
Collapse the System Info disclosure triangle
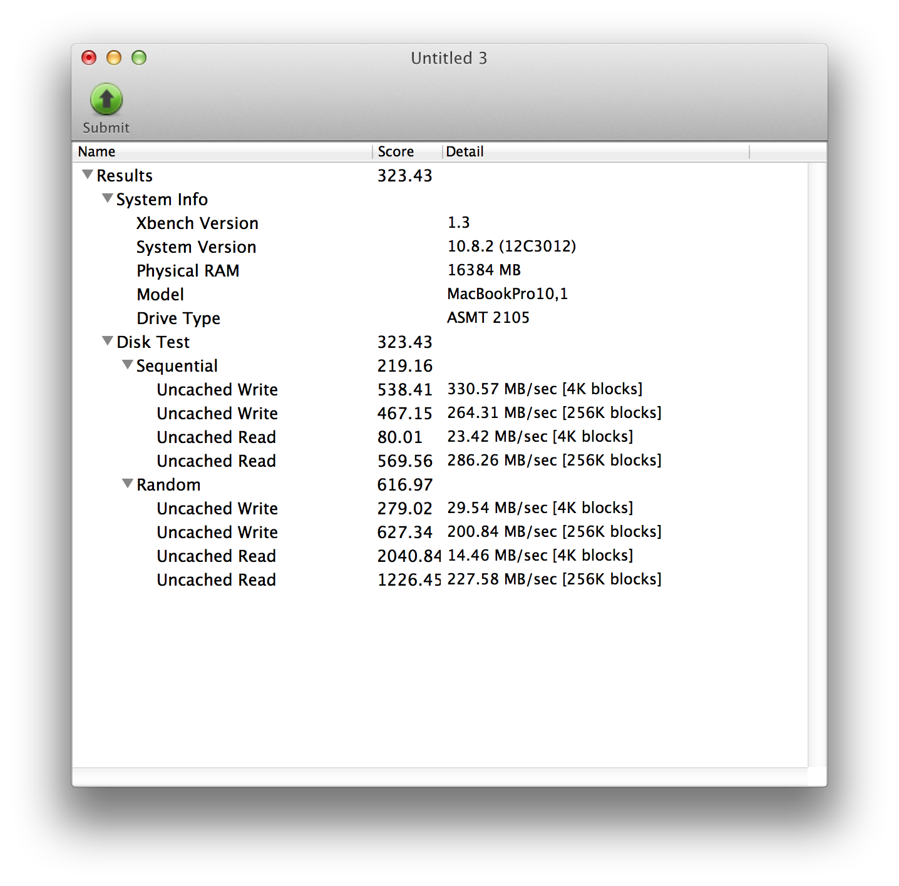click(108, 198)
